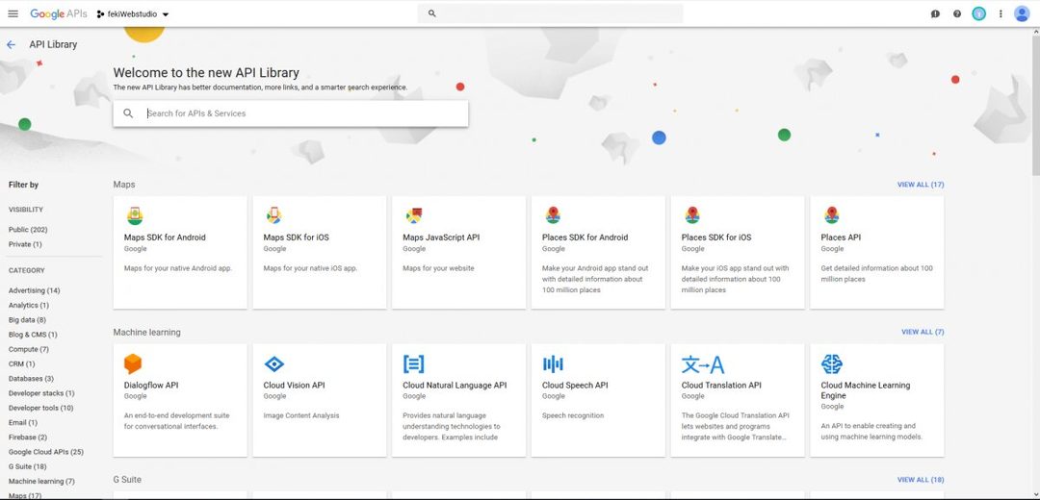Open the user account avatar
This screenshot has width=1040, height=500.
pyautogui.click(x=1022, y=13)
